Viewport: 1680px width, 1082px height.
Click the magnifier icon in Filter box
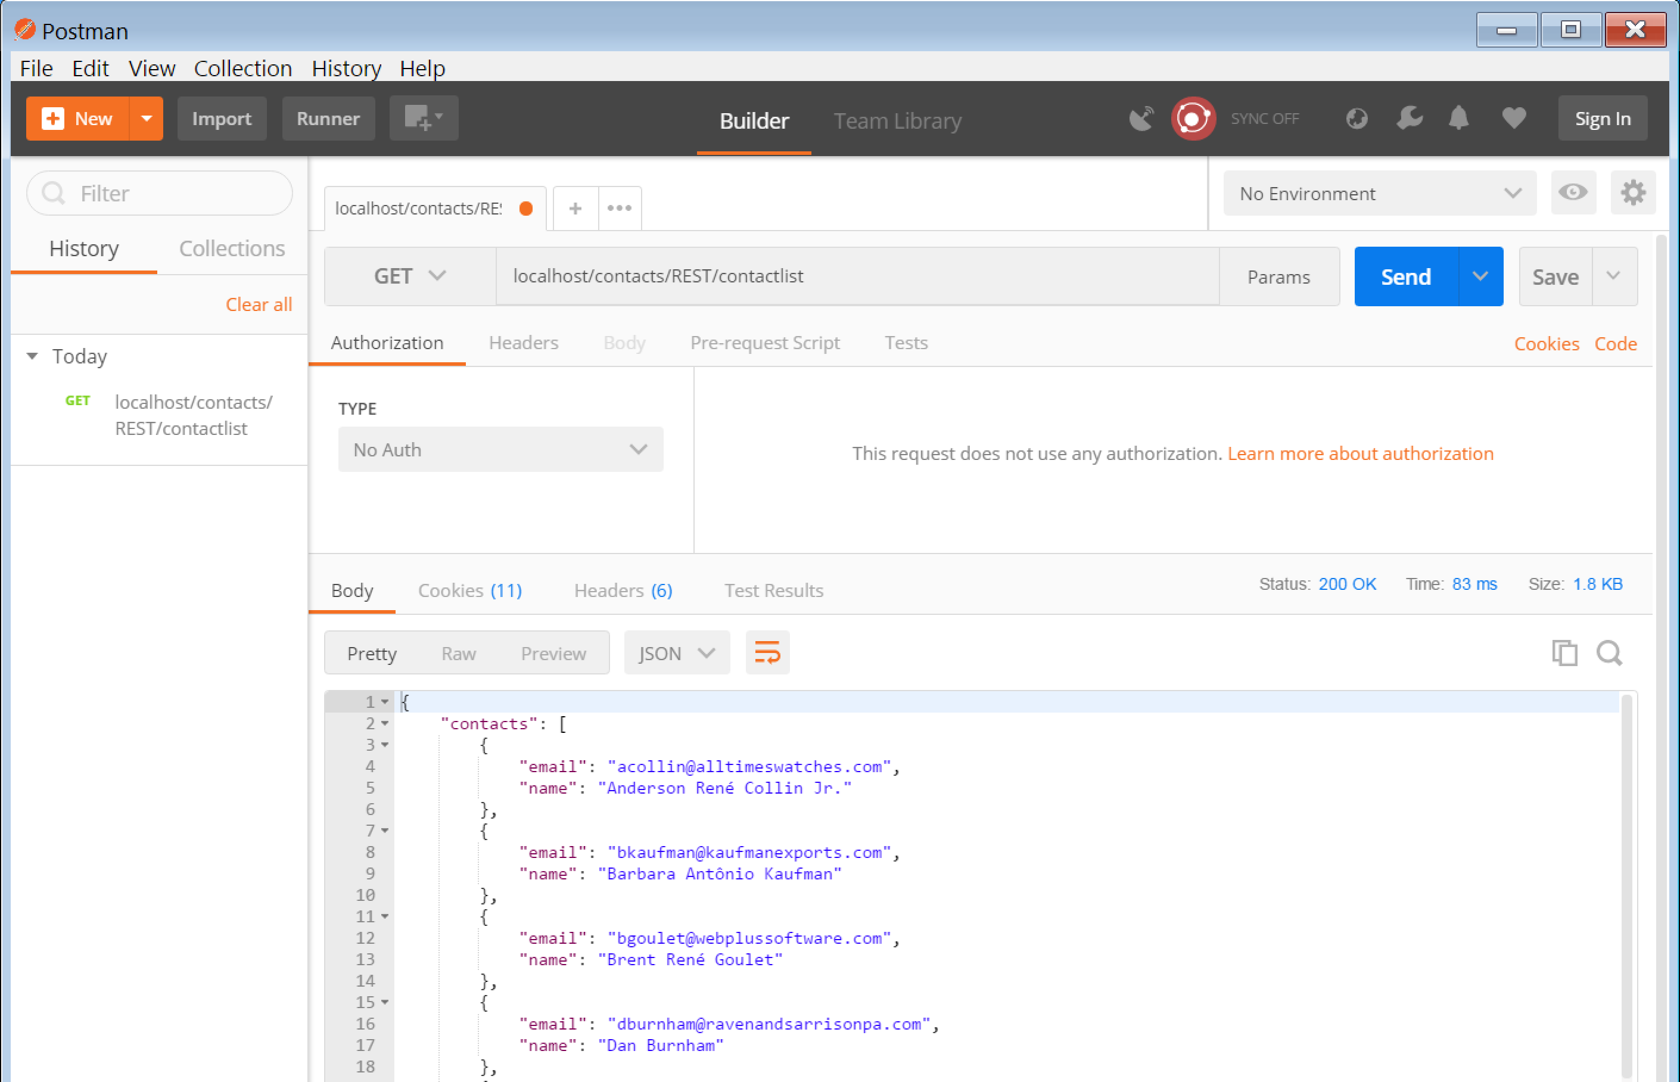pyautogui.click(x=54, y=192)
